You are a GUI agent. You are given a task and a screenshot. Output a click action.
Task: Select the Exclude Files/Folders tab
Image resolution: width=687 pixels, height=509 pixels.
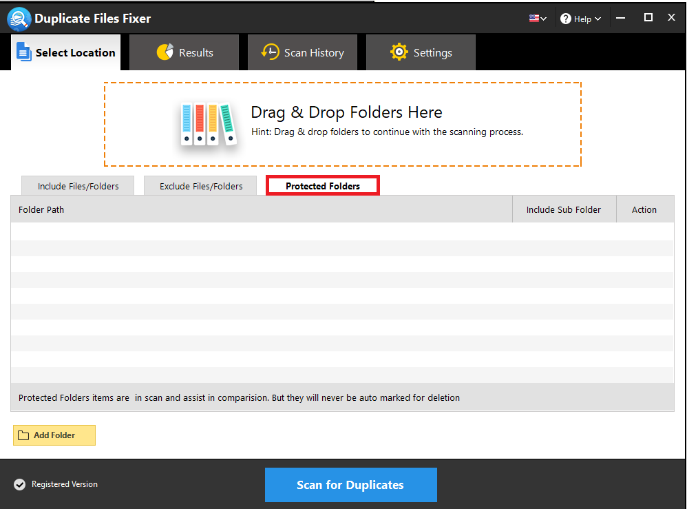(x=201, y=186)
